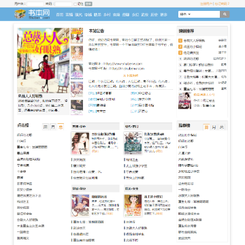Open 乡村 category in navigation bar
Screen dimensions: 245x245
107,14
